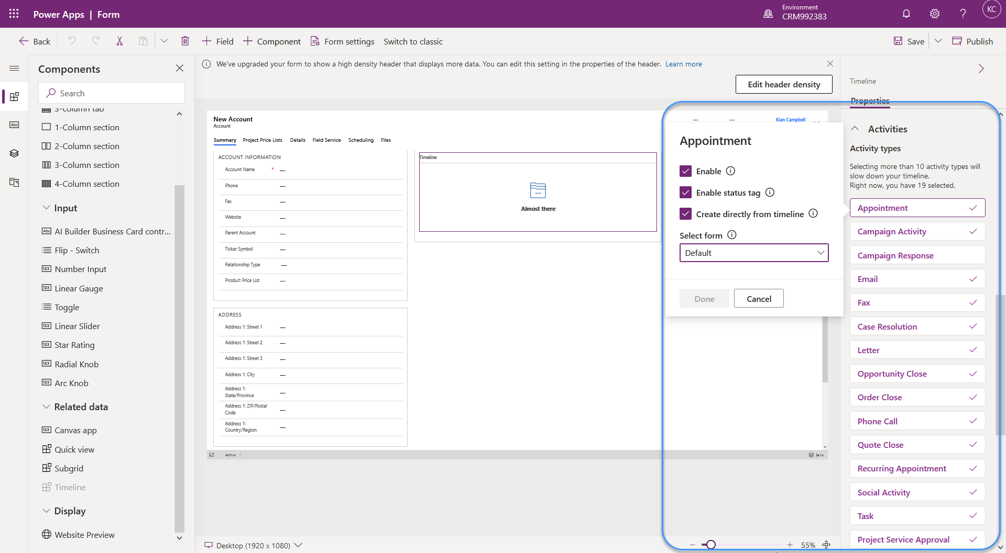Collapse the Input components group

(x=46, y=208)
